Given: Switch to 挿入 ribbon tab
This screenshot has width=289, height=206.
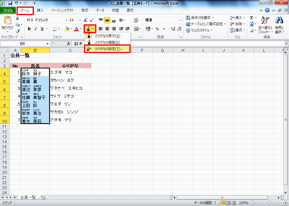Looking at the screenshot, I should click(x=40, y=10).
